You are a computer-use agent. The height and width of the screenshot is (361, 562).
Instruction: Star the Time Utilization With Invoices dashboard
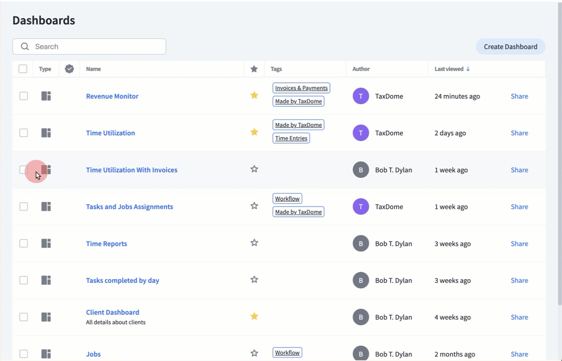[x=254, y=169]
